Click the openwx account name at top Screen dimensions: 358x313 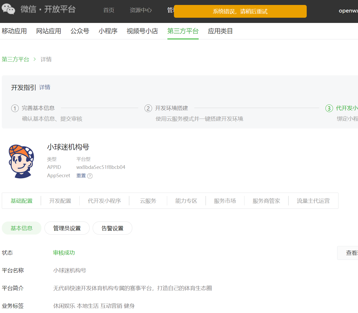(x=348, y=11)
